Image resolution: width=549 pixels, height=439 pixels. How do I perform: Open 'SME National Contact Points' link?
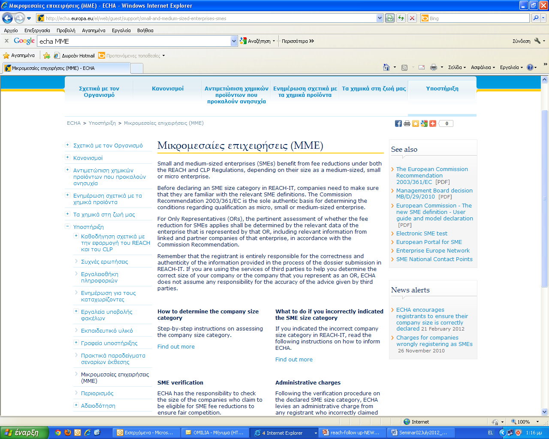[434, 259]
